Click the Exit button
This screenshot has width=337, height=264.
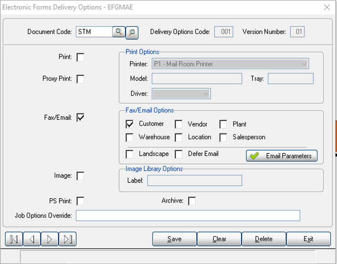coord(309,239)
